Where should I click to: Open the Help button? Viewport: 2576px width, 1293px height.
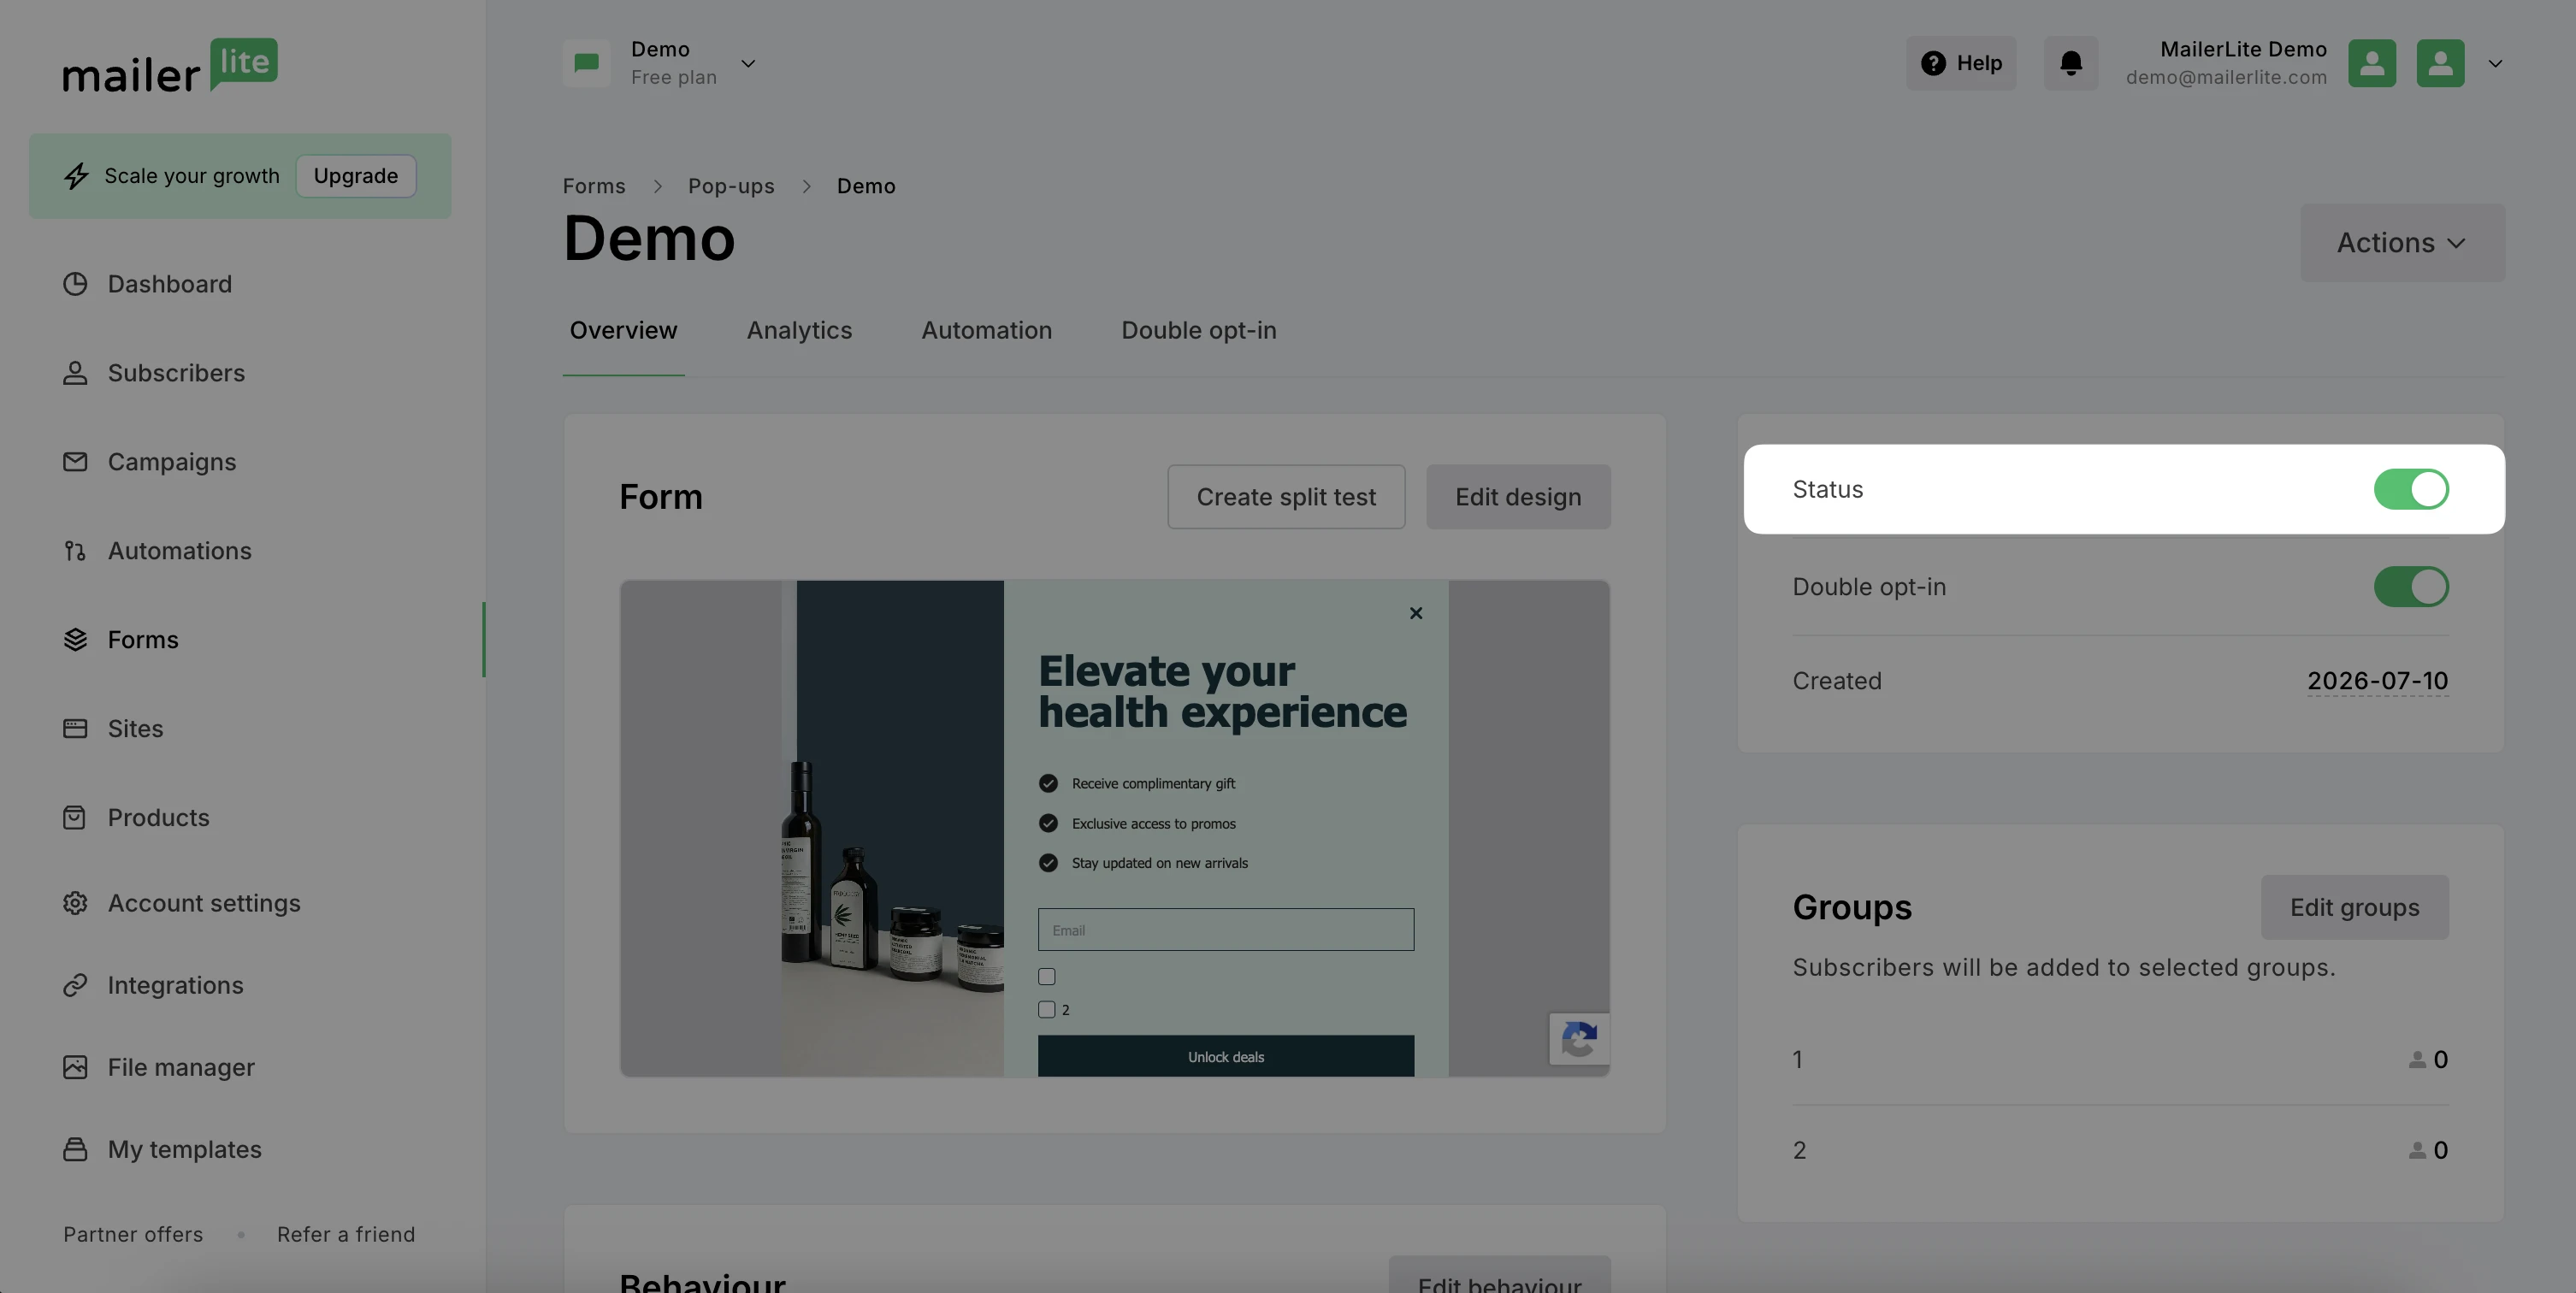[1961, 63]
